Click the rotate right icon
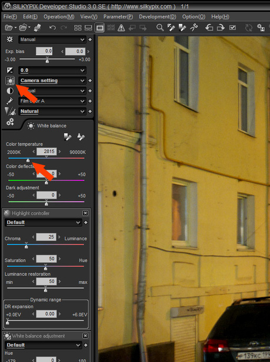Image resolution: width=270 pixels, height=362 pixels. click(221, 28)
